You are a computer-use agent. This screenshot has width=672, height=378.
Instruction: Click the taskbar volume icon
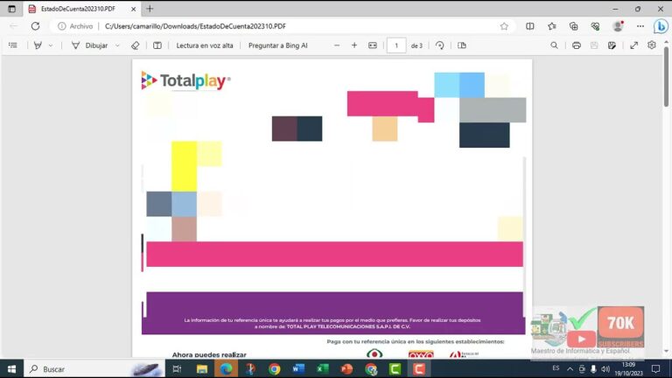tap(605, 369)
